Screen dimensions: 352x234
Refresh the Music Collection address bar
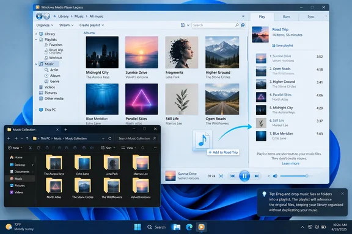point(110,138)
